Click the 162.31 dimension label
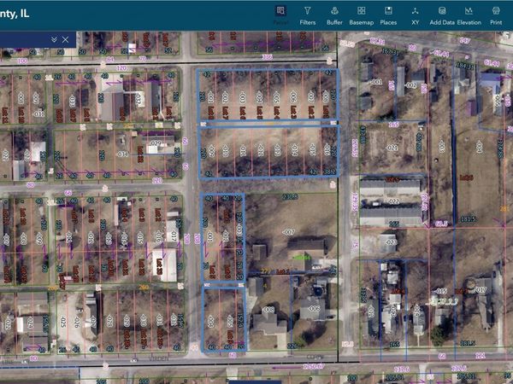This screenshot has width=513, height=384. click(391, 51)
